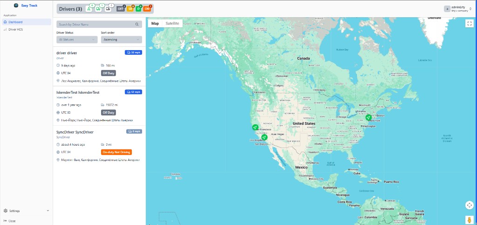Click the Off Duty badge for driver driver
This screenshot has height=225, width=477.
(x=108, y=73)
